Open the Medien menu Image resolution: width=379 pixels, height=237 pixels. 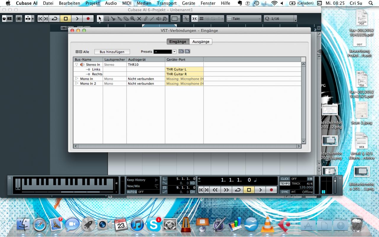[x=144, y=3]
